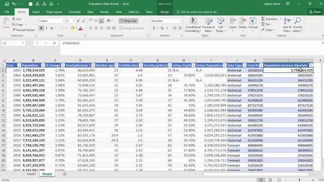Click the Increase Decimal icon
This screenshot has width=324, height=182.
point(175,28)
